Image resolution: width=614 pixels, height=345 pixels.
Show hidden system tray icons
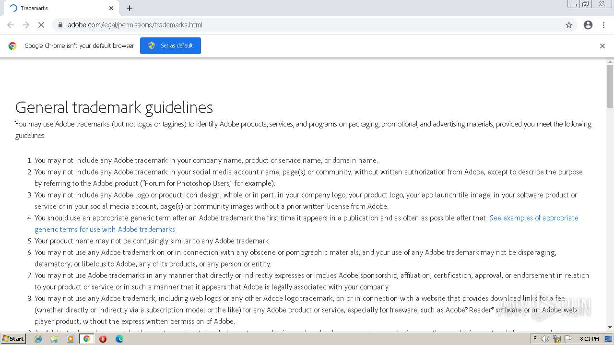coord(535,339)
